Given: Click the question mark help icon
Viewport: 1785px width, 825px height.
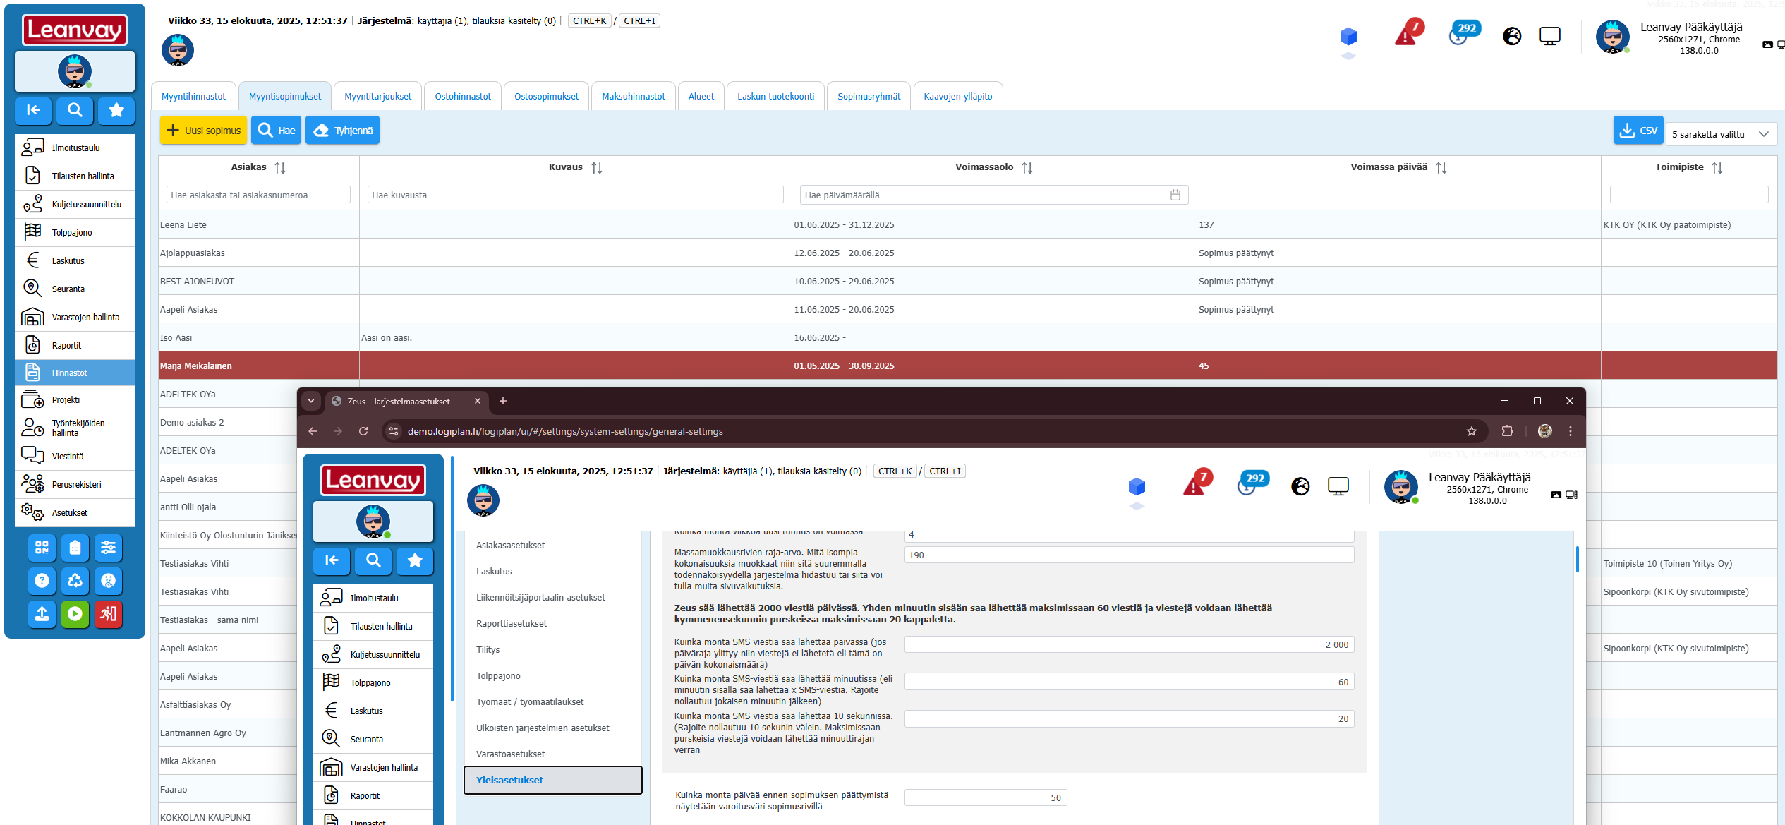Looking at the screenshot, I should pyautogui.click(x=42, y=581).
